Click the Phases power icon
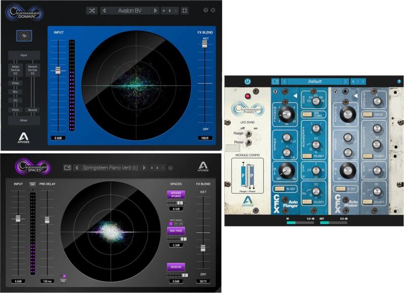404x293 pixels. tap(247, 81)
